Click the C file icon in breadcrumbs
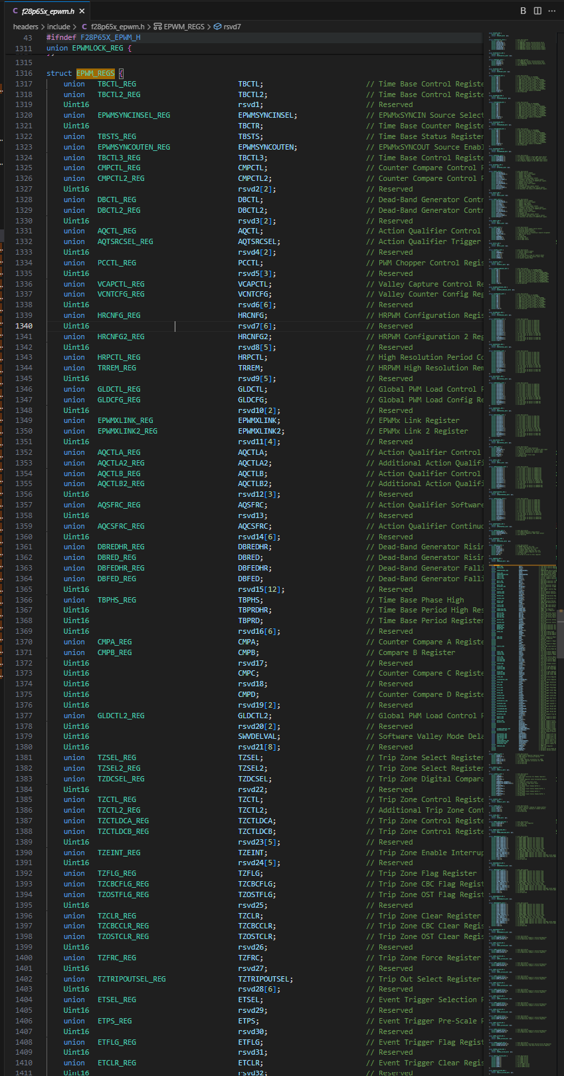The width and height of the screenshot is (564, 1076). pos(84,27)
